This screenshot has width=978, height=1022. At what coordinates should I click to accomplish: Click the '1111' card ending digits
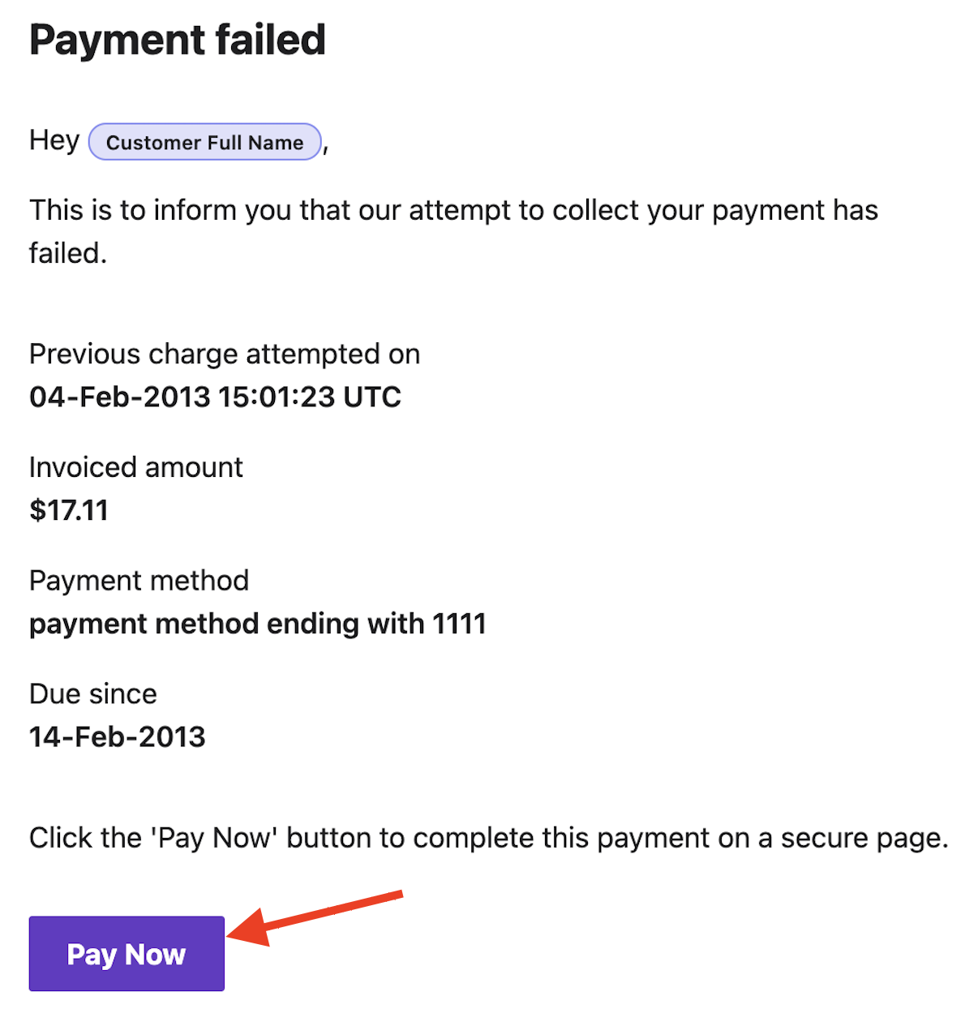pyautogui.click(x=459, y=624)
